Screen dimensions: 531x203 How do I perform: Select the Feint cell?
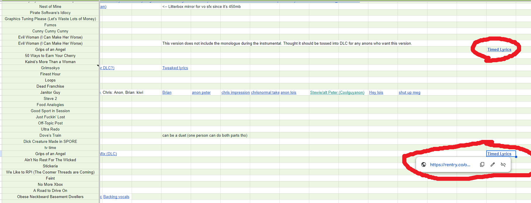[50, 178]
